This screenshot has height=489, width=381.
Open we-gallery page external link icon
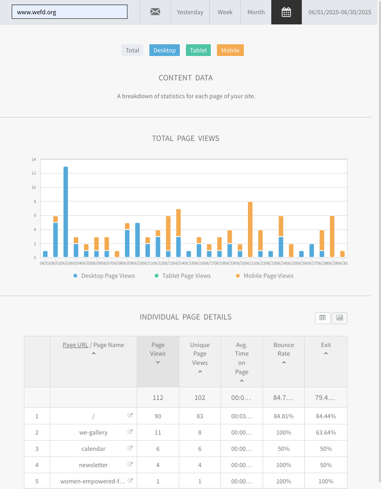(x=130, y=432)
